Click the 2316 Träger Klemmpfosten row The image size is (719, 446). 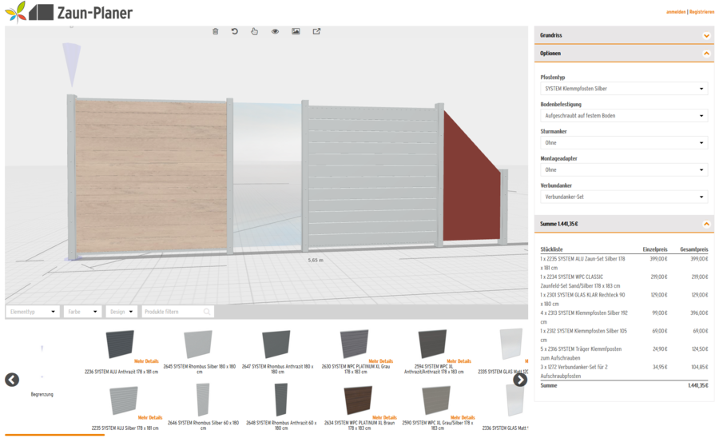[x=624, y=353]
